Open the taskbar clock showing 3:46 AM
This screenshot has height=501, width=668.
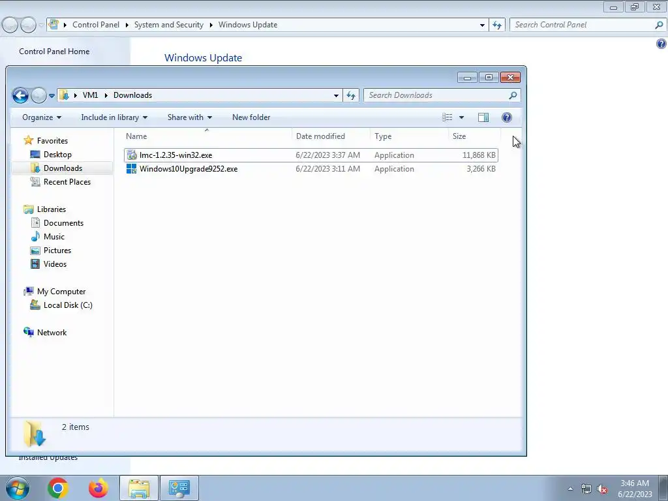coord(635,489)
